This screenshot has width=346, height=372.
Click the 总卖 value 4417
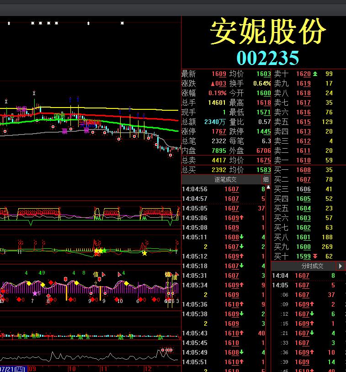219,160
